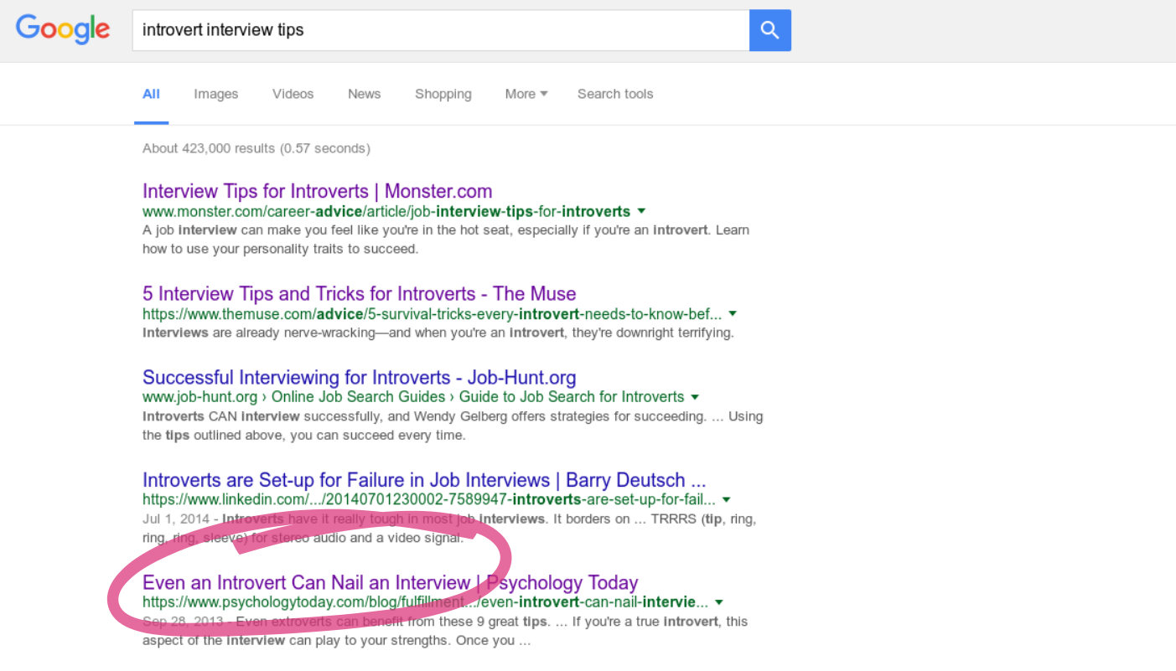Expand the arrow beside the monster.com URL

coord(641,211)
